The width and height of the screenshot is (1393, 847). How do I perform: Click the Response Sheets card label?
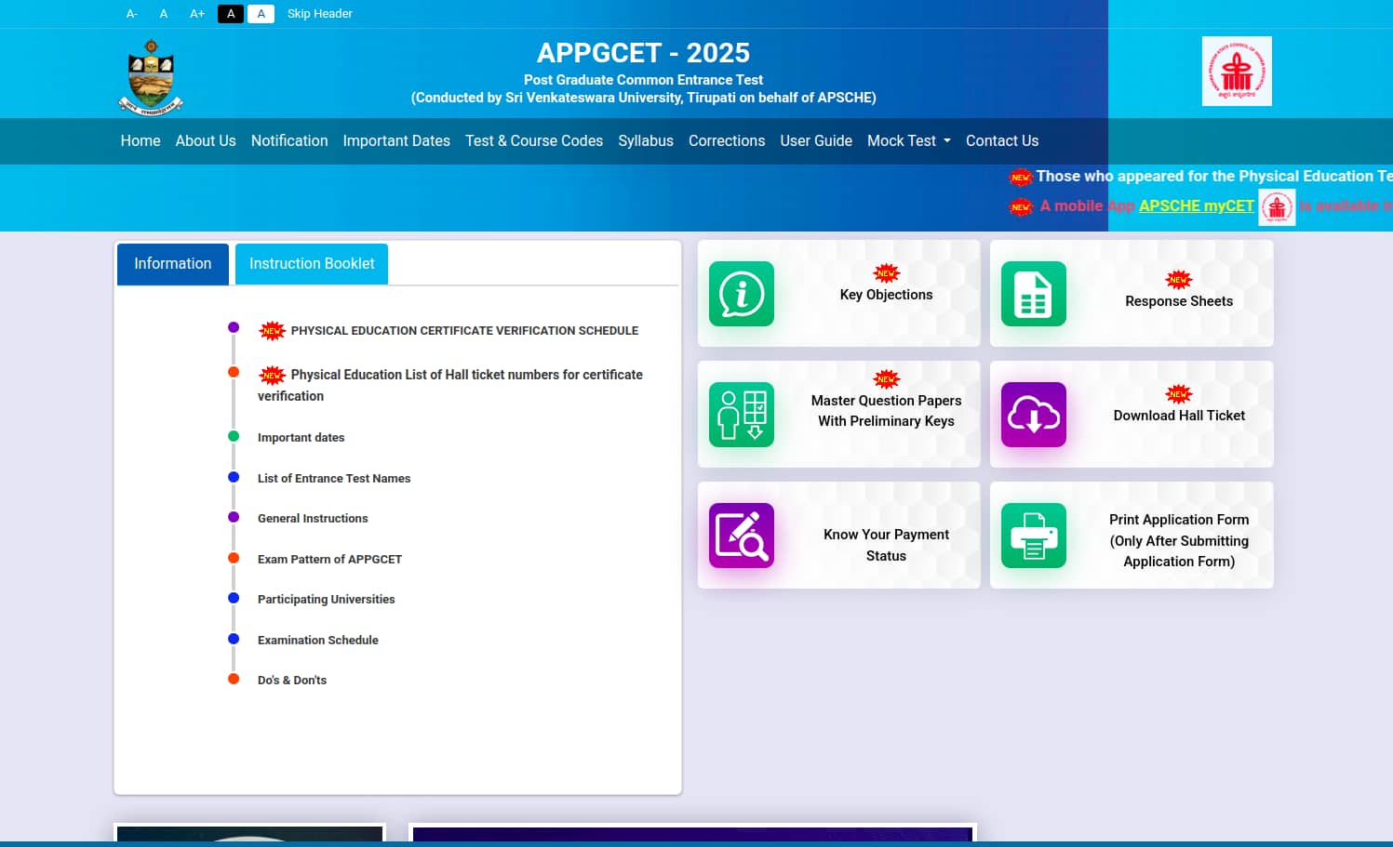pos(1179,301)
